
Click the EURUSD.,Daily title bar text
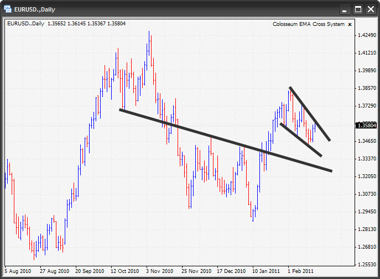click(x=35, y=9)
